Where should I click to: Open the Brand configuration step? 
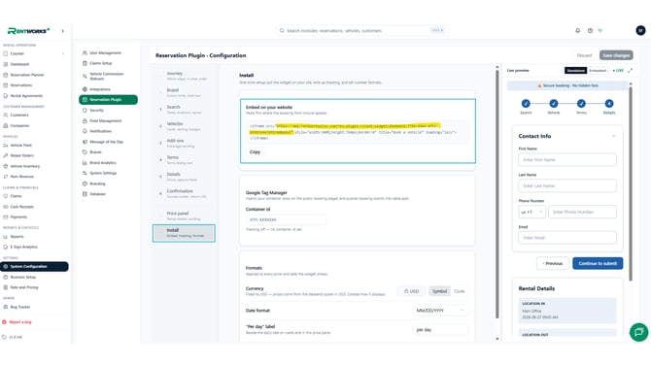tap(184, 92)
